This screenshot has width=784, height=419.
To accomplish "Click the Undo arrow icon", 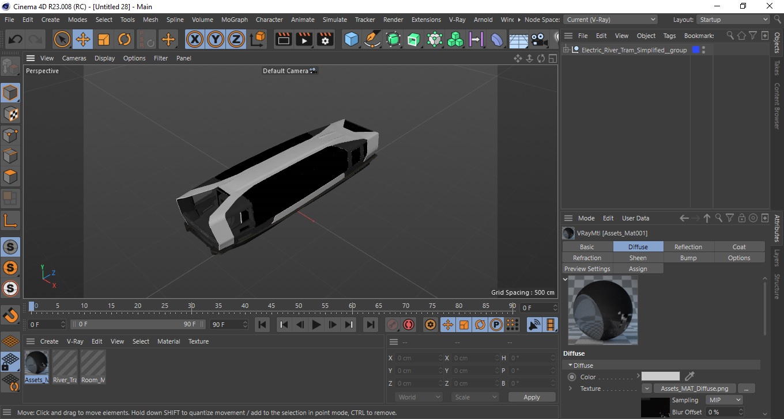I will 15,40.
